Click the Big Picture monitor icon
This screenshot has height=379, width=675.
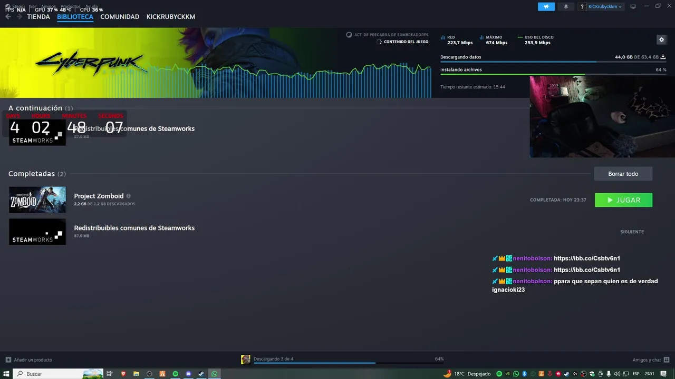pyautogui.click(x=633, y=7)
